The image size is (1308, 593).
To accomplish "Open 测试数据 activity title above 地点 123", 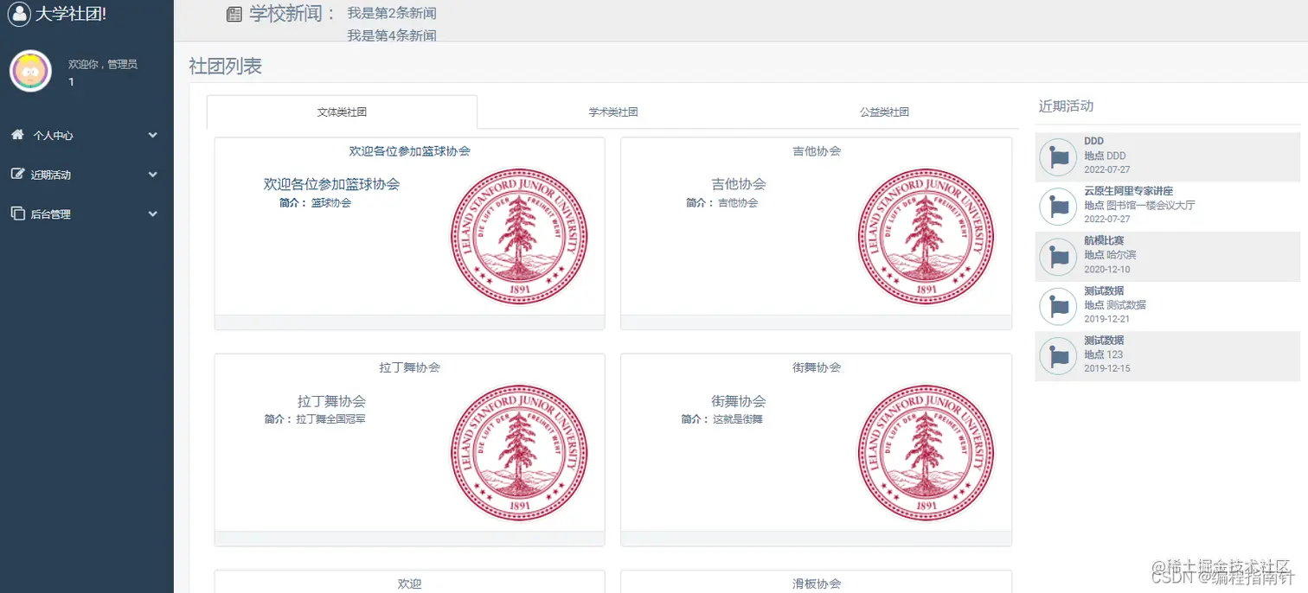I will (1104, 340).
